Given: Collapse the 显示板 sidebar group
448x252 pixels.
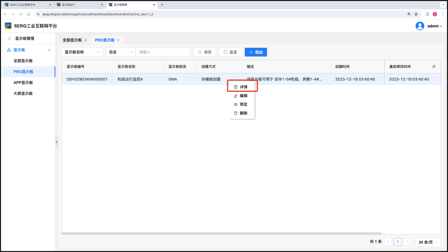Looking at the screenshot, I should 49,50.
